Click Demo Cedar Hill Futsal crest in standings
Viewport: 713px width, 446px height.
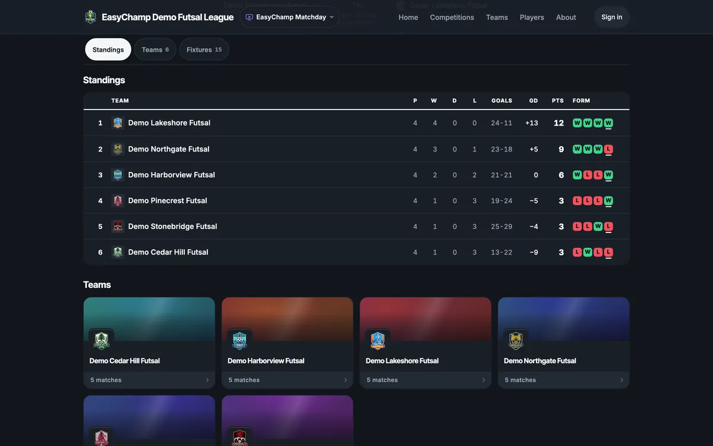(118, 252)
